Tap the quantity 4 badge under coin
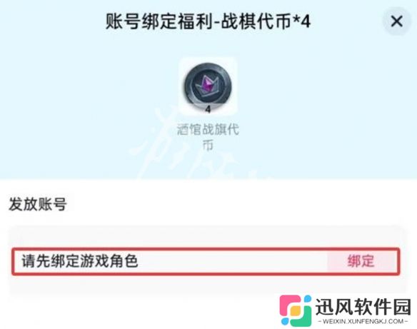The width and height of the screenshot is (417, 329). (x=208, y=109)
